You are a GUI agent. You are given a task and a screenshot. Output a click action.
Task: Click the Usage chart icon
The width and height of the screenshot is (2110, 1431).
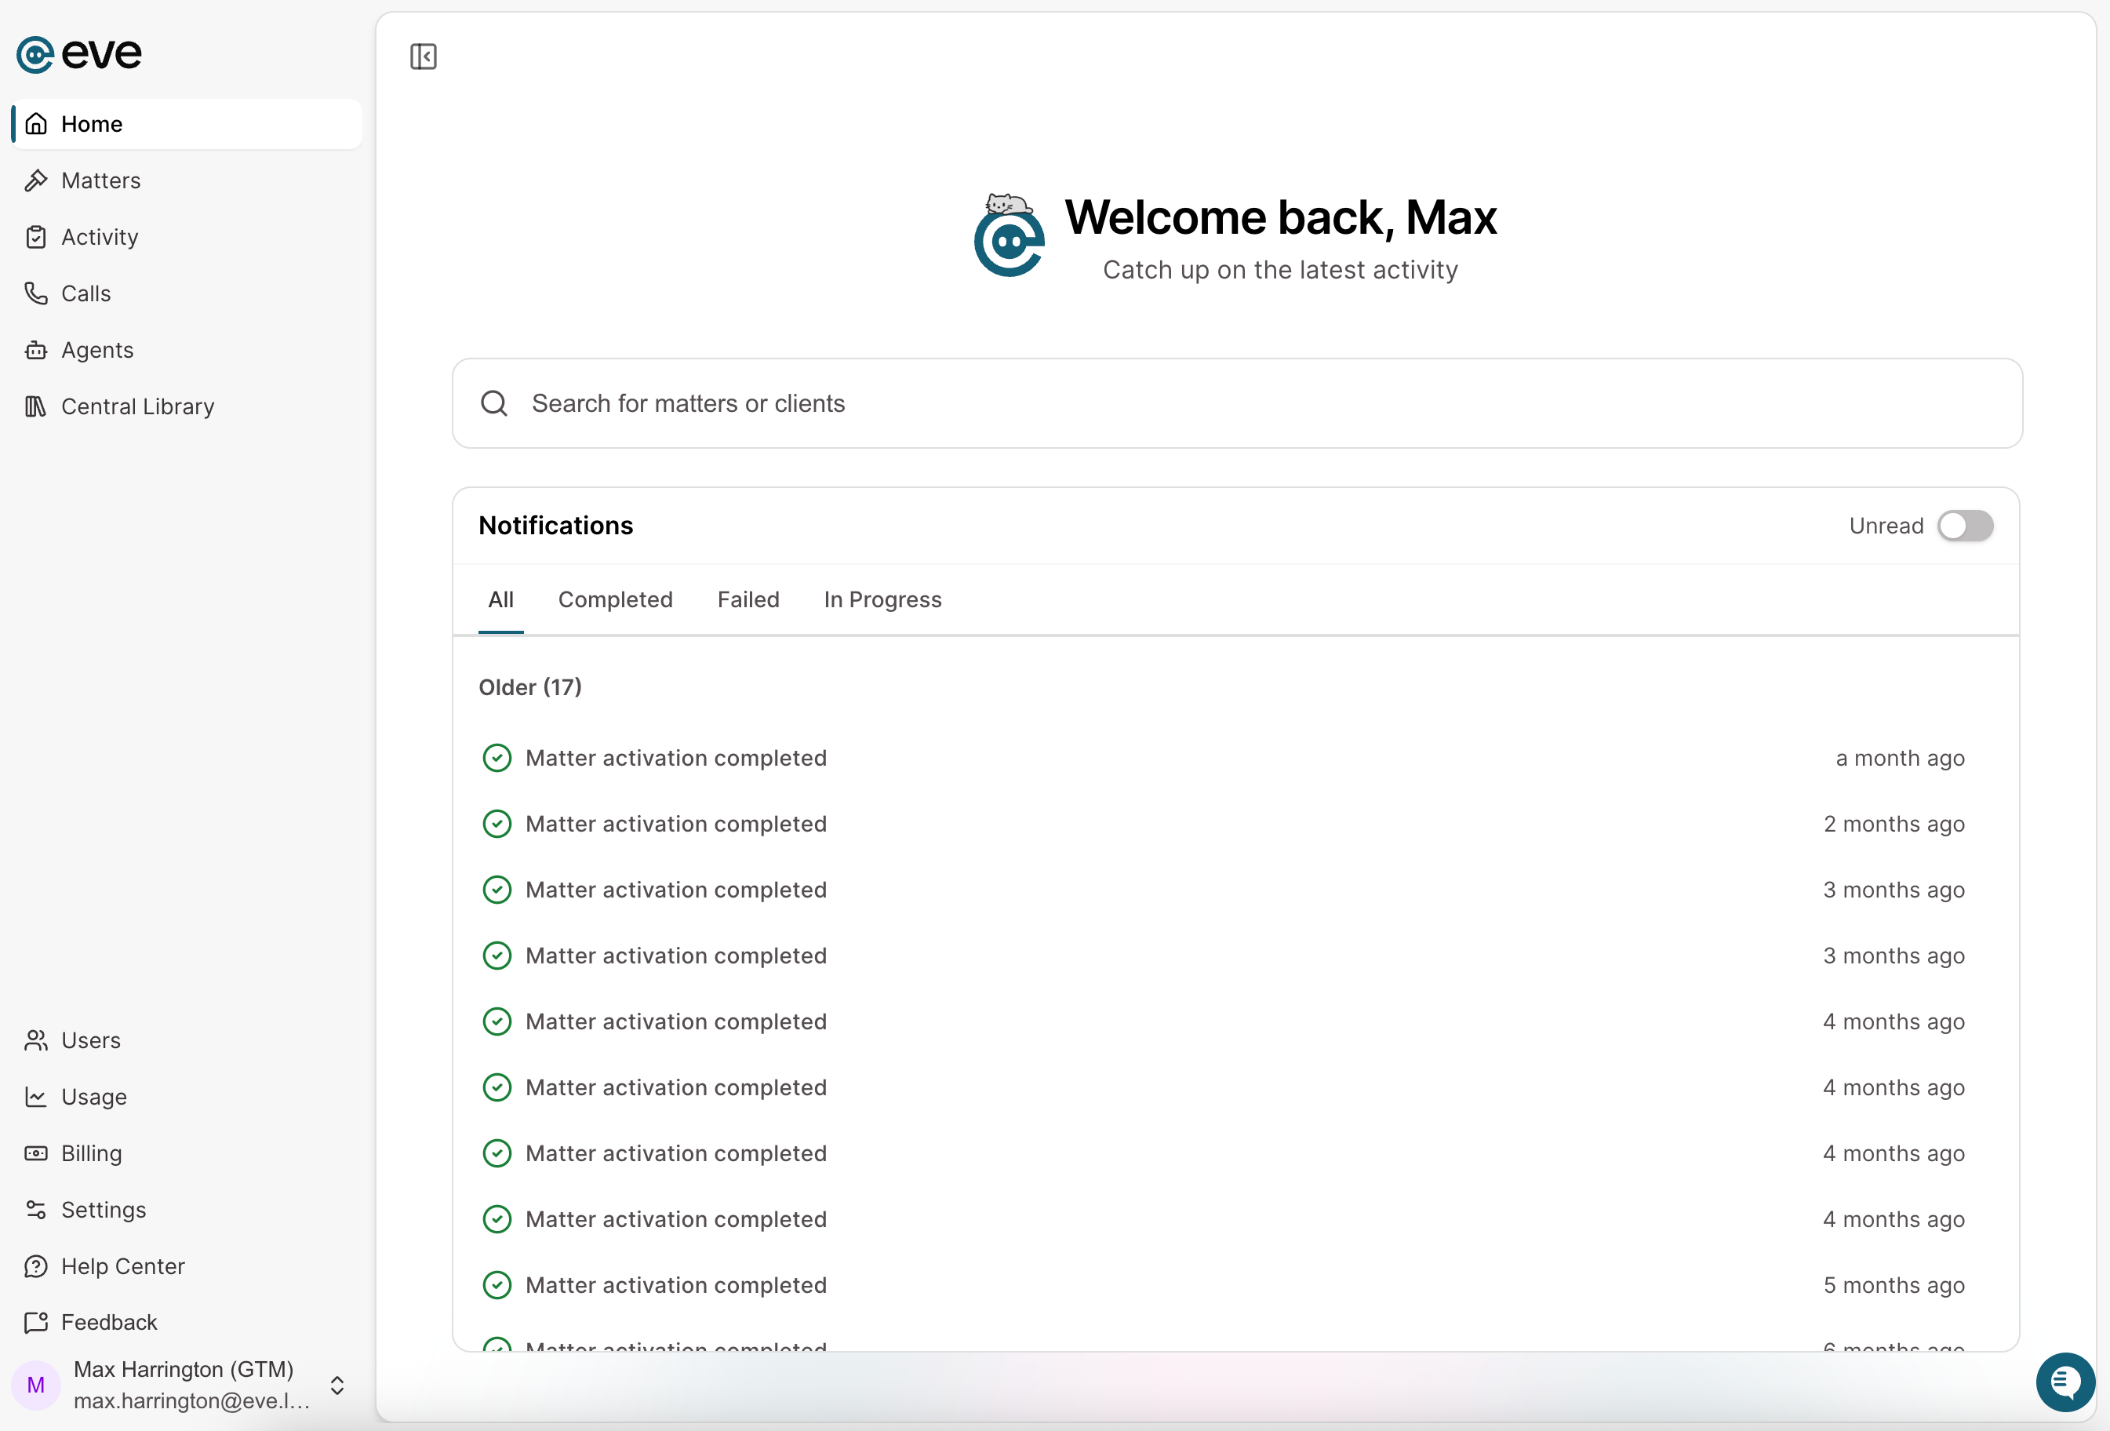[x=36, y=1096]
